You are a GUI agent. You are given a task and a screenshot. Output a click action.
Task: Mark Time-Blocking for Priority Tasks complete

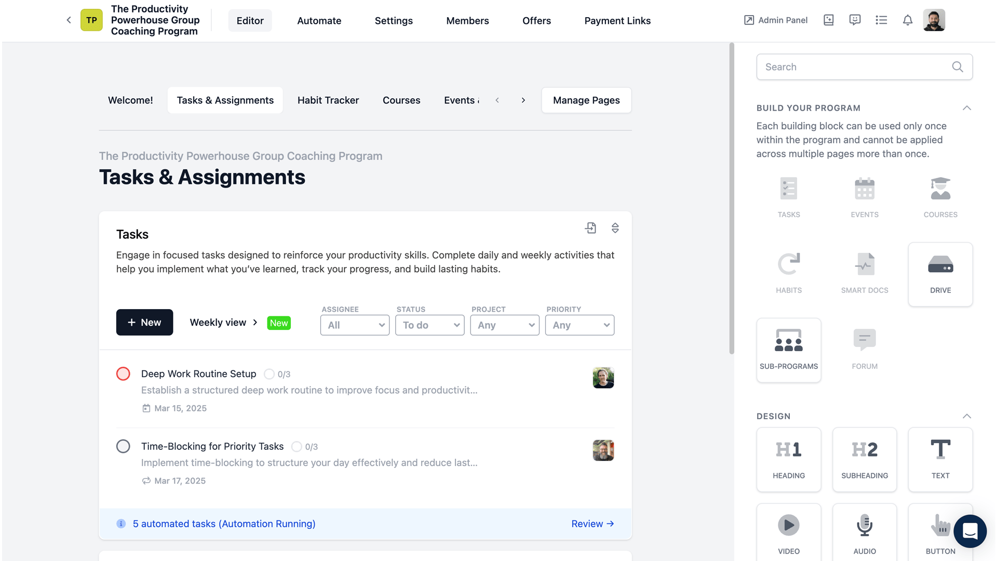coord(123,446)
